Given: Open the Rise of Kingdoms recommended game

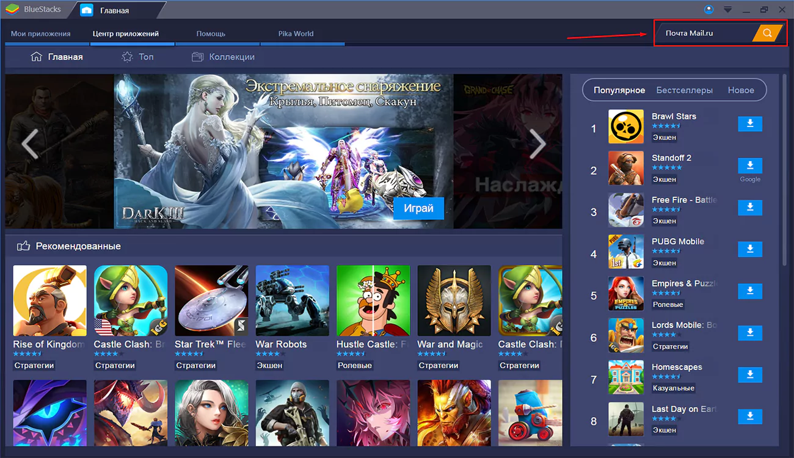Looking at the screenshot, I should tap(50, 300).
